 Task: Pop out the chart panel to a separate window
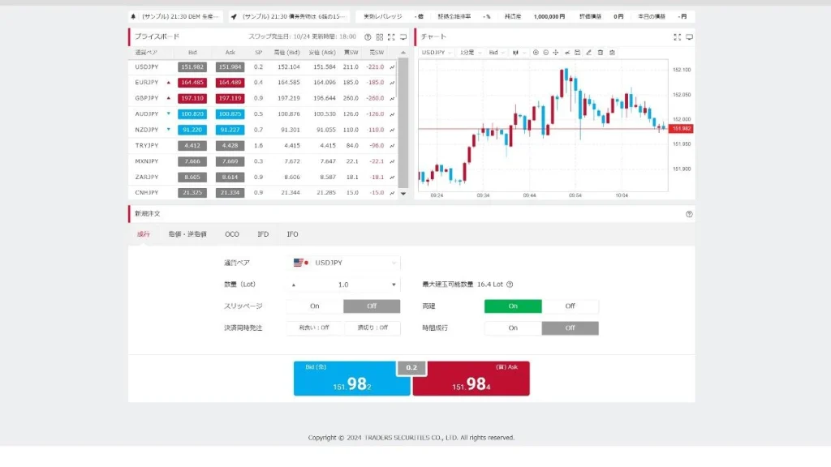pos(690,37)
